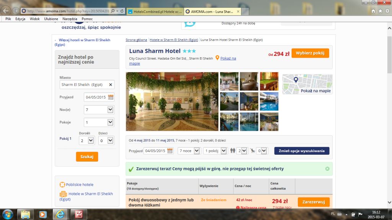Refresh the page with the reload icon
The image size is (392, 220).
coord(122,11)
